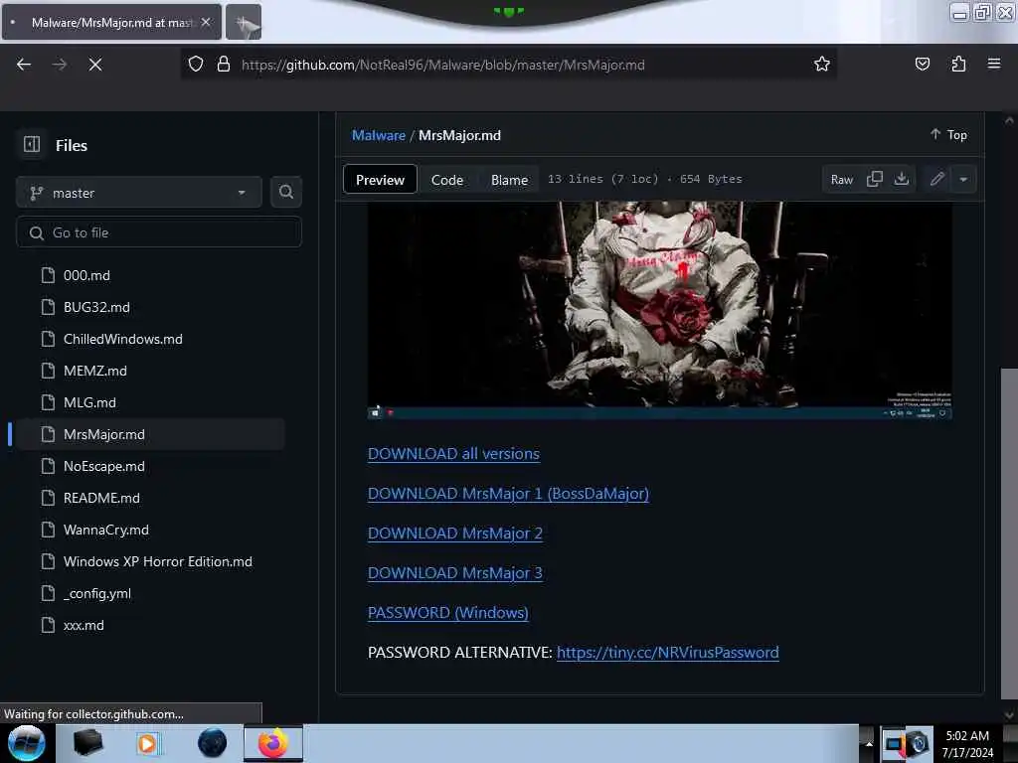The image size is (1018, 763).
Task: Click the page vertical scrollbar thumb
Action: pyautogui.click(x=1009, y=534)
